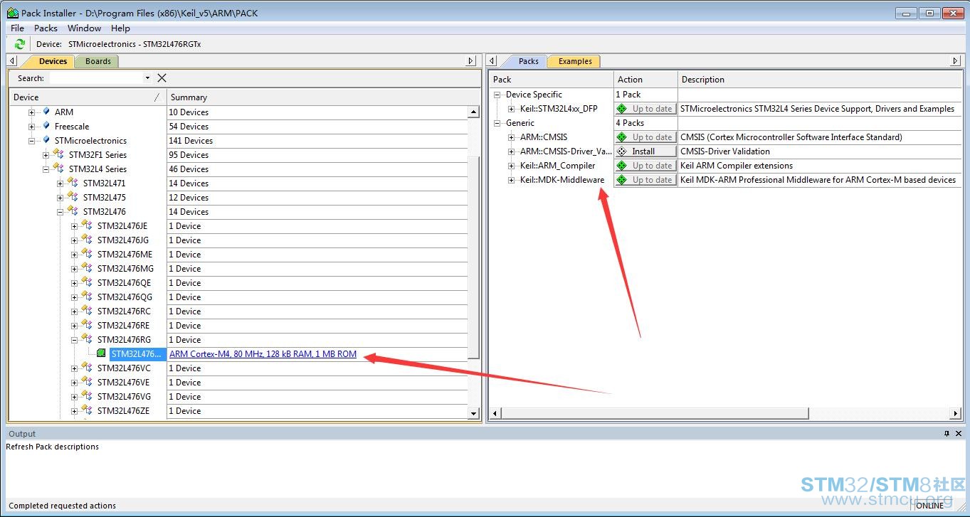Open the Packs menu
The width and height of the screenshot is (970, 517).
click(x=46, y=28)
